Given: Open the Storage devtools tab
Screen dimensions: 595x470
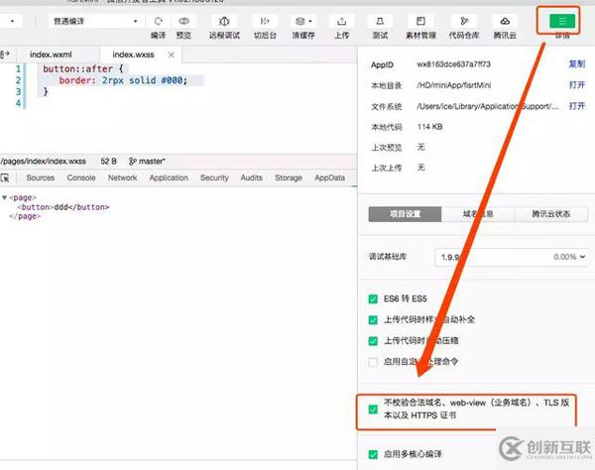Looking at the screenshot, I should pos(289,177).
